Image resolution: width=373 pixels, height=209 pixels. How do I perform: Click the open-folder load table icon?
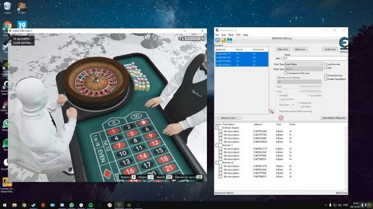[224, 41]
